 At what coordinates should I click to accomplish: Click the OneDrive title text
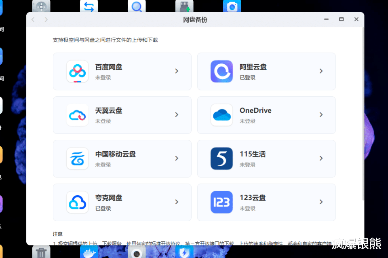pos(255,110)
